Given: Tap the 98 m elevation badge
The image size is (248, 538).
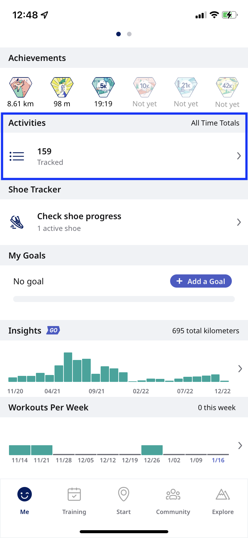Looking at the screenshot, I should coord(62,87).
